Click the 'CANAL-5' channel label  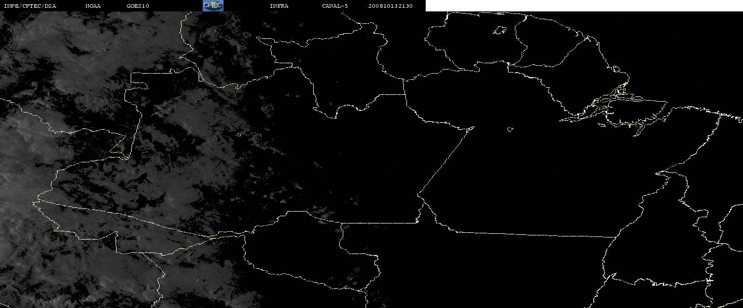(334, 6)
